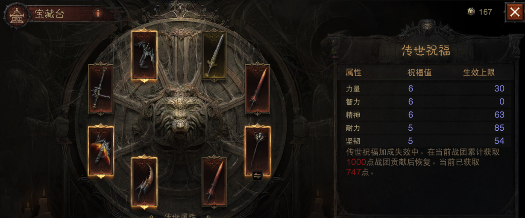Select the top-left claw weapon card
This screenshot has height=218, width=525.
(x=144, y=55)
